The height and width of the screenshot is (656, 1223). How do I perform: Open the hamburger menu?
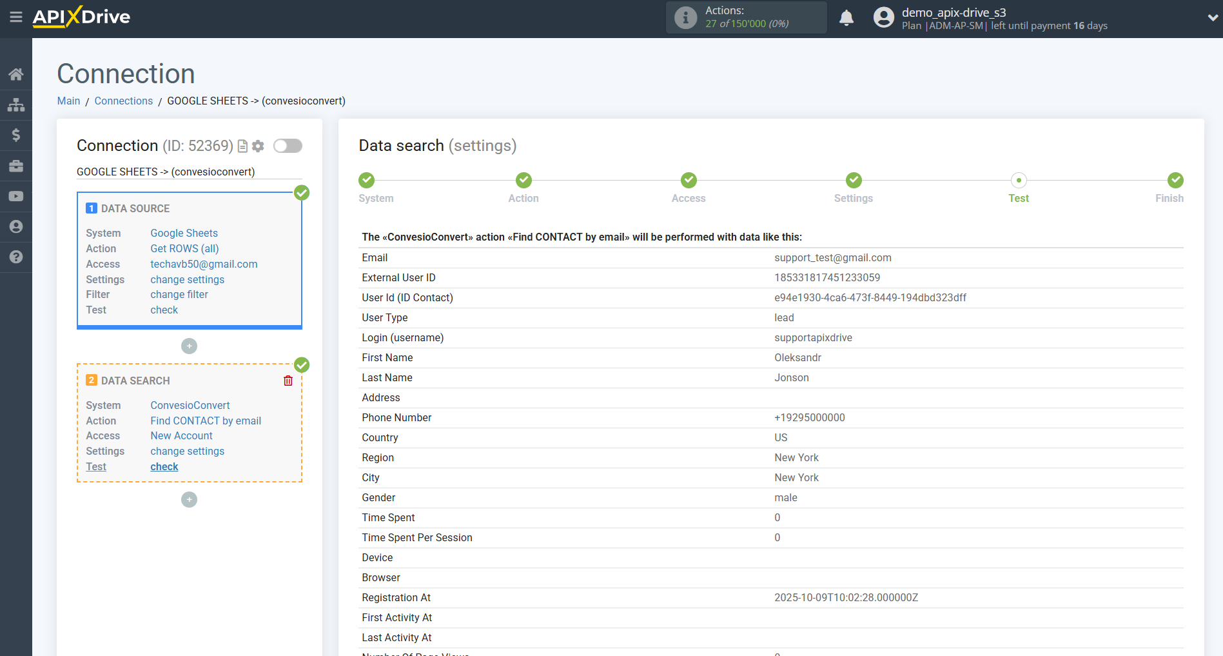16,17
